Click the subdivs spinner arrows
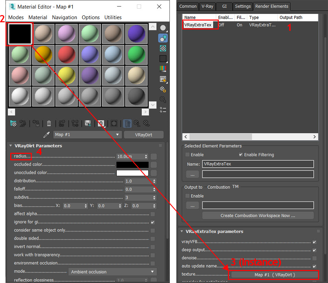 (154, 198)
